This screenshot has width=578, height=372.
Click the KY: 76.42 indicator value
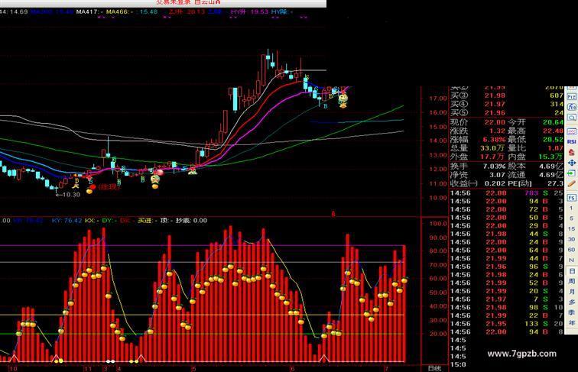67,221
